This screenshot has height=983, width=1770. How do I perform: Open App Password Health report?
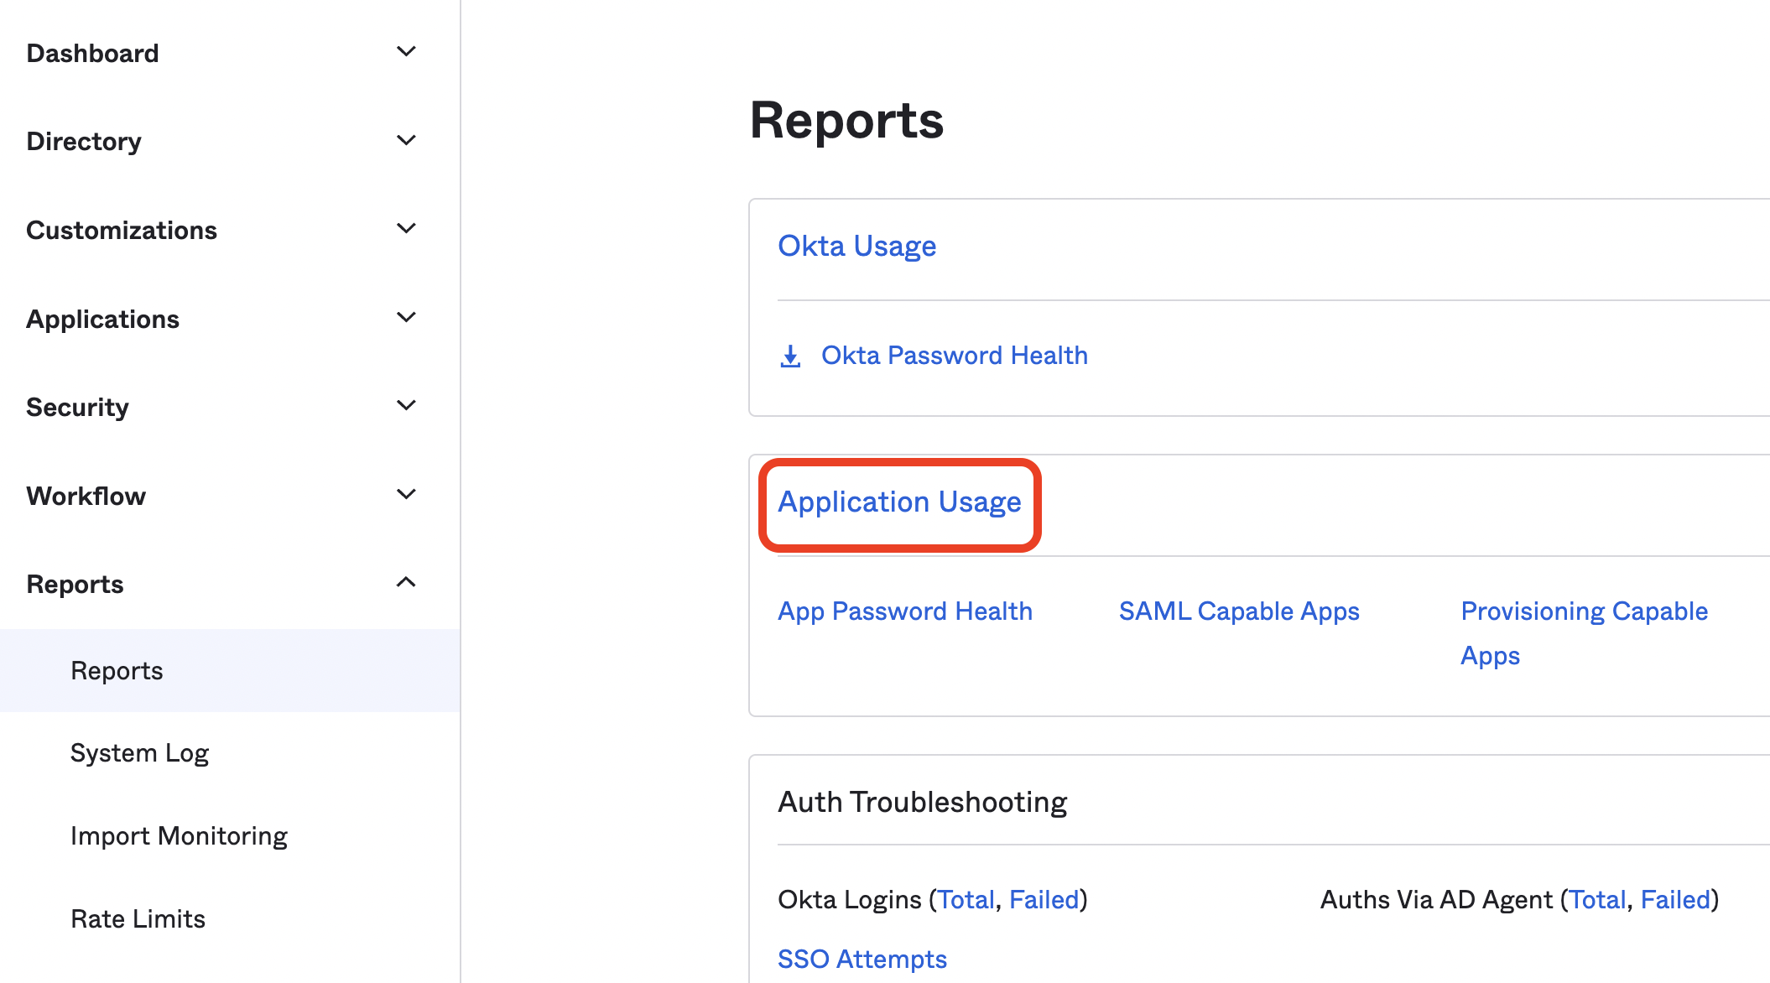click(904, 611)
